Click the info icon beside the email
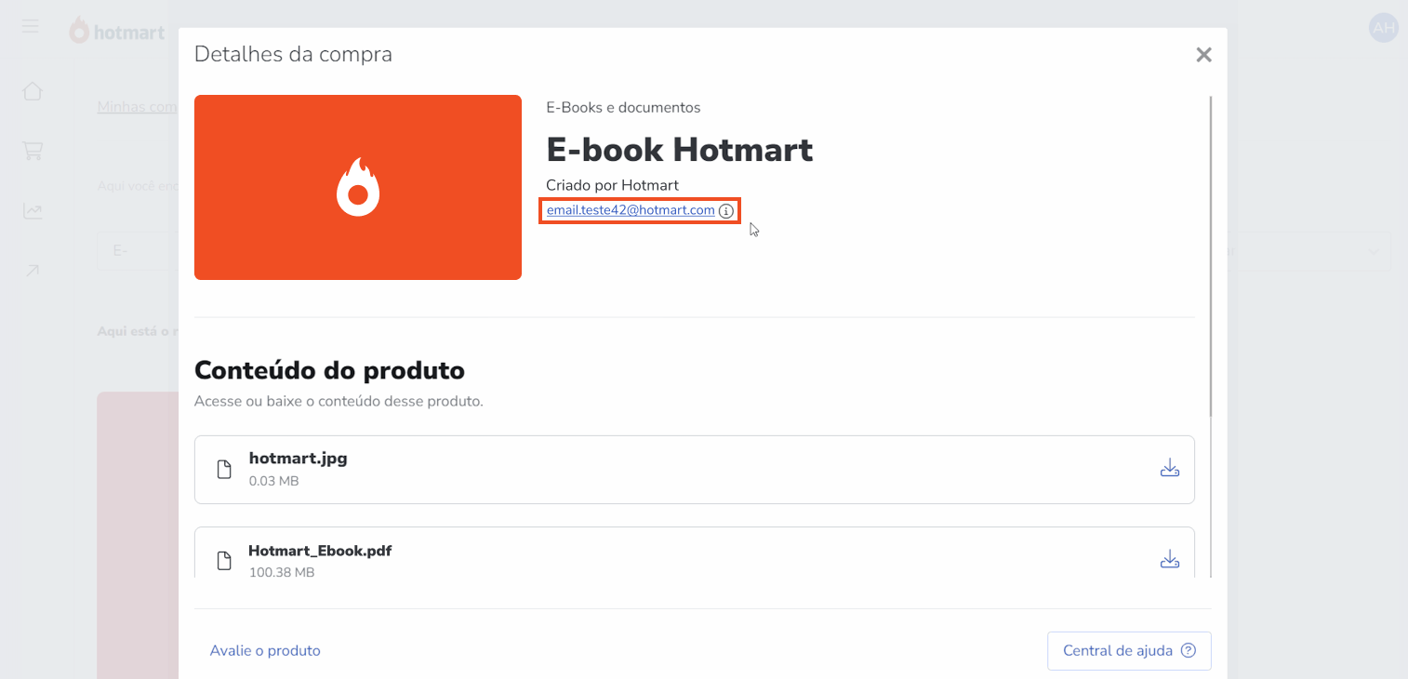This screenshot has width=1408, height=679. tap(726, 211)
